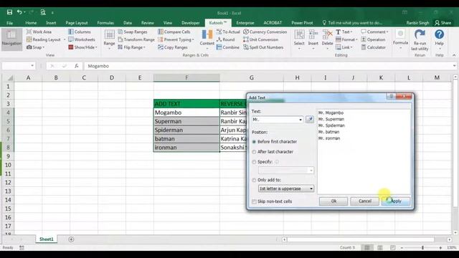Click the Page Layout view status icon
This screenshot has width=459, height=258.
pos(379,248)
